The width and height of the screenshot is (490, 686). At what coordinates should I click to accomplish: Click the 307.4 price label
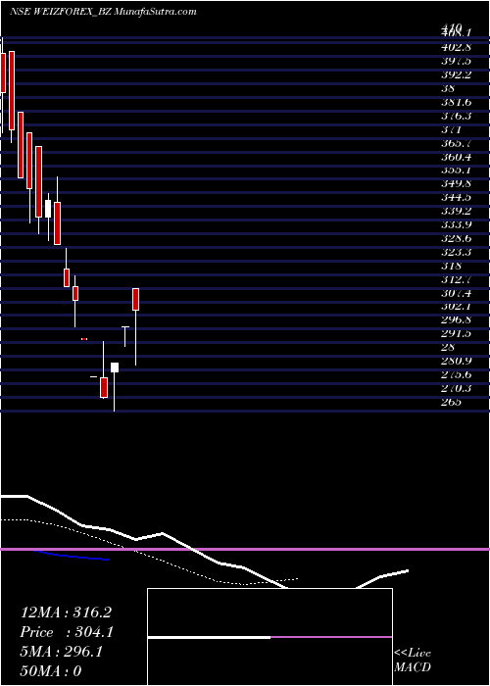click(x=456, y=293)
